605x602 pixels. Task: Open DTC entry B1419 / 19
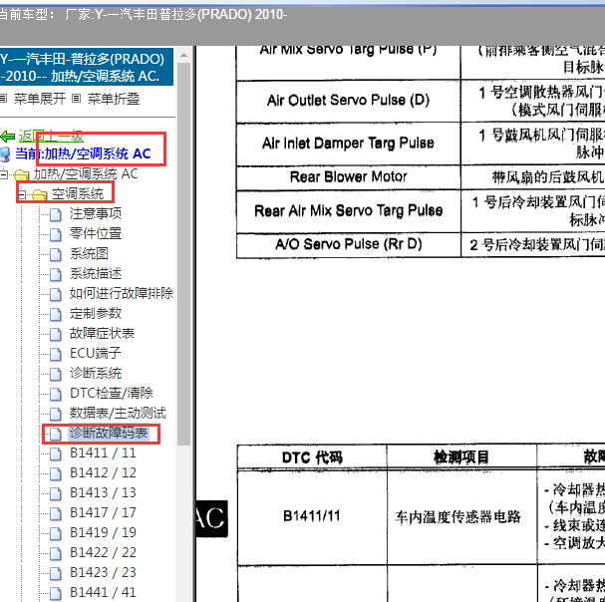103,533
